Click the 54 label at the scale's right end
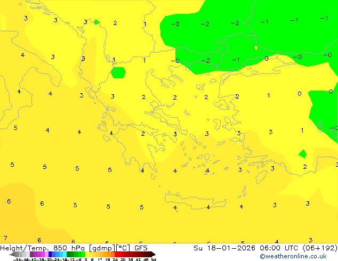The width and height of the screenshot is (338, 261). [x=154, y=259]
